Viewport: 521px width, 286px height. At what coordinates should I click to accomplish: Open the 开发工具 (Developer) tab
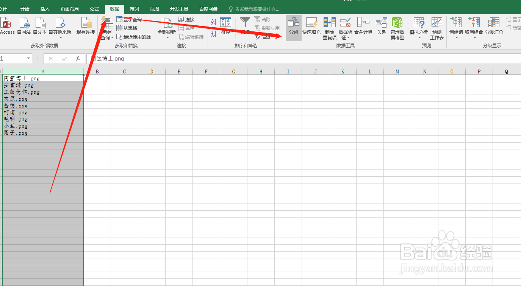[179, 9]
